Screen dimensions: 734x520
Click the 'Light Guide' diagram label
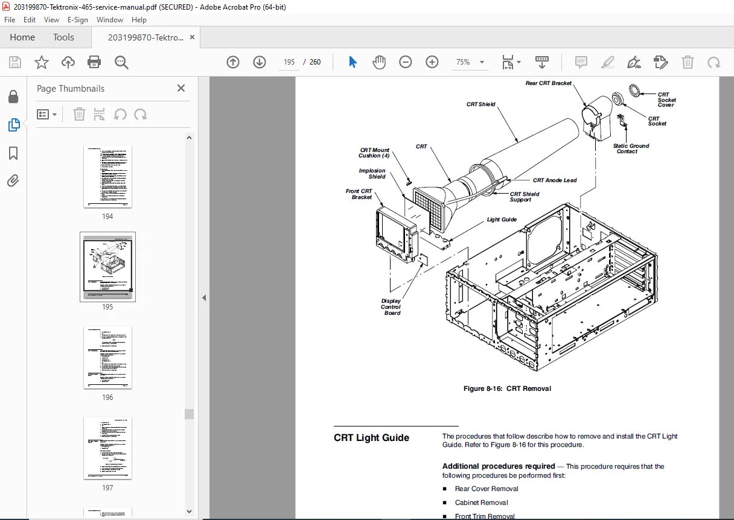click(x=502, y=220)
